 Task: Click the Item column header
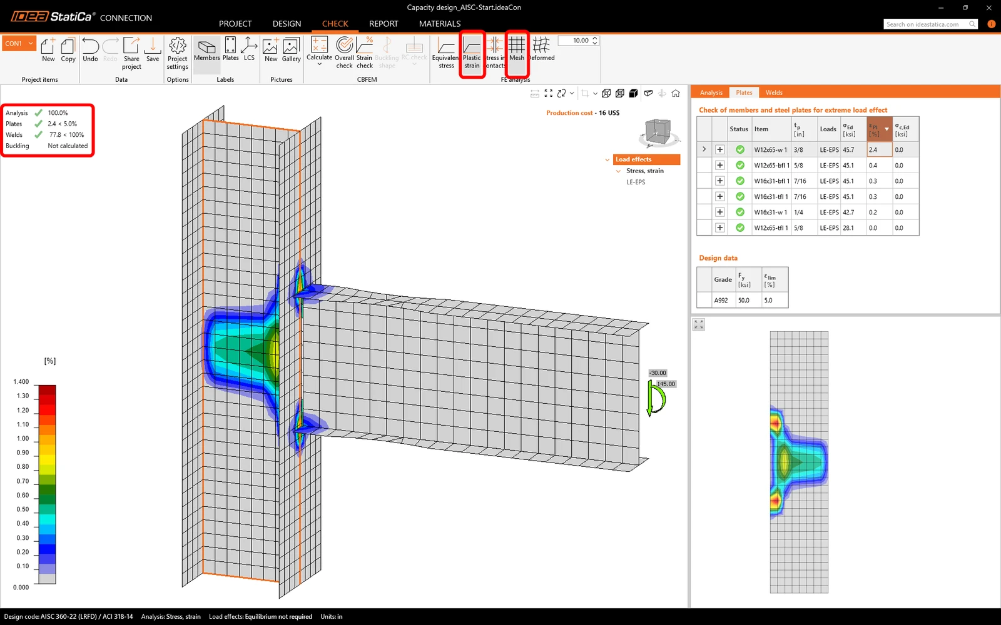[x=771, y=129]
